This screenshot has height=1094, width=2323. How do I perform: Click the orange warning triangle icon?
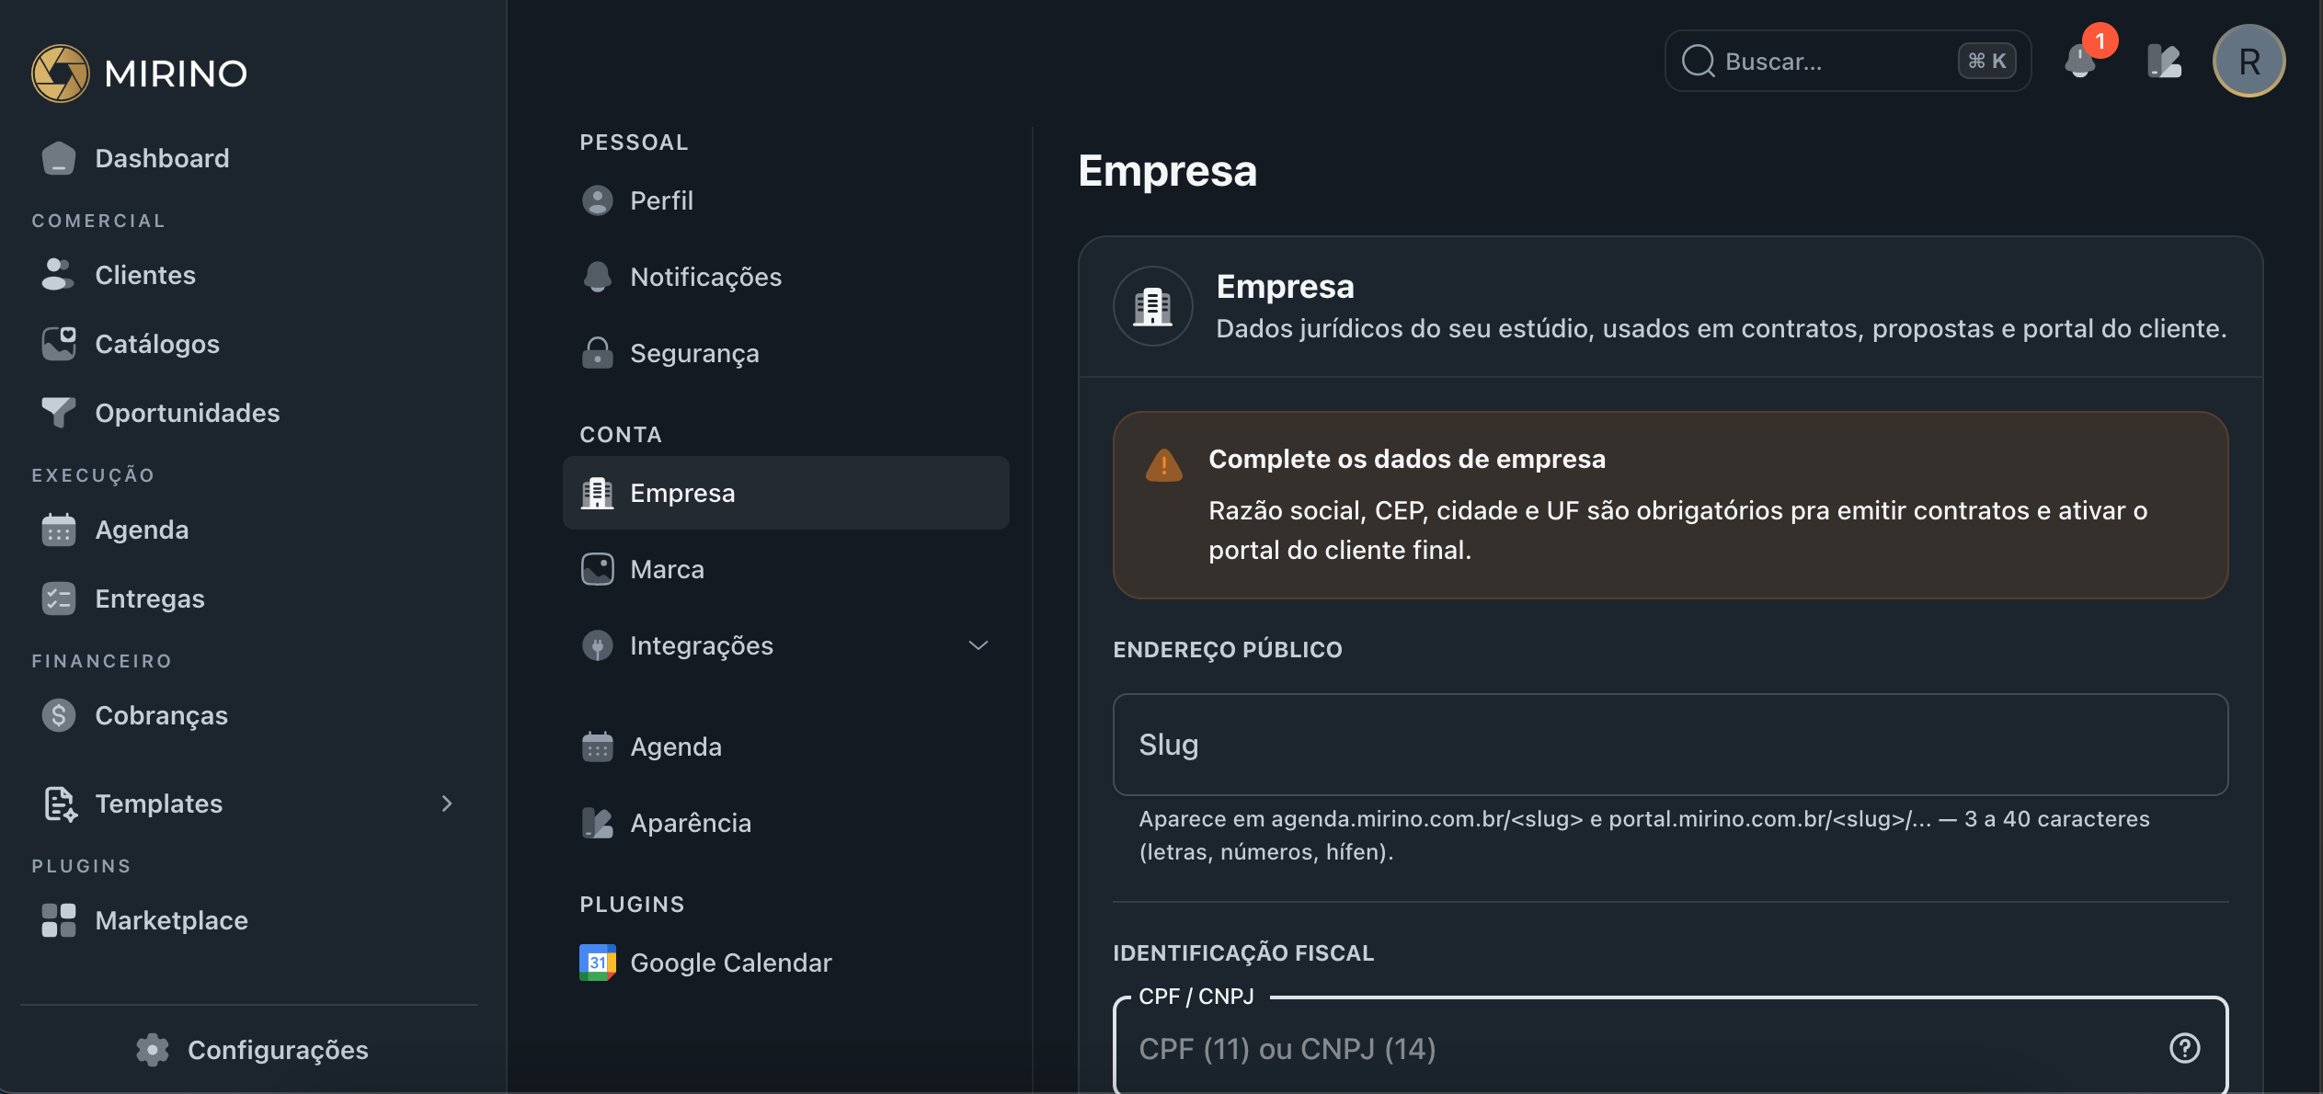click(x=1163, y=465)
